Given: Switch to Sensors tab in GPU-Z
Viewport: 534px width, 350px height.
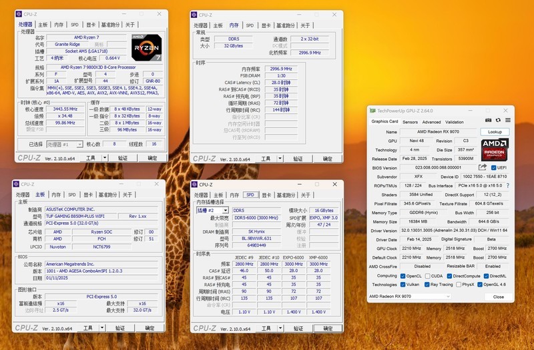Looking at the screenshot, I should click(x=410, y=122).
